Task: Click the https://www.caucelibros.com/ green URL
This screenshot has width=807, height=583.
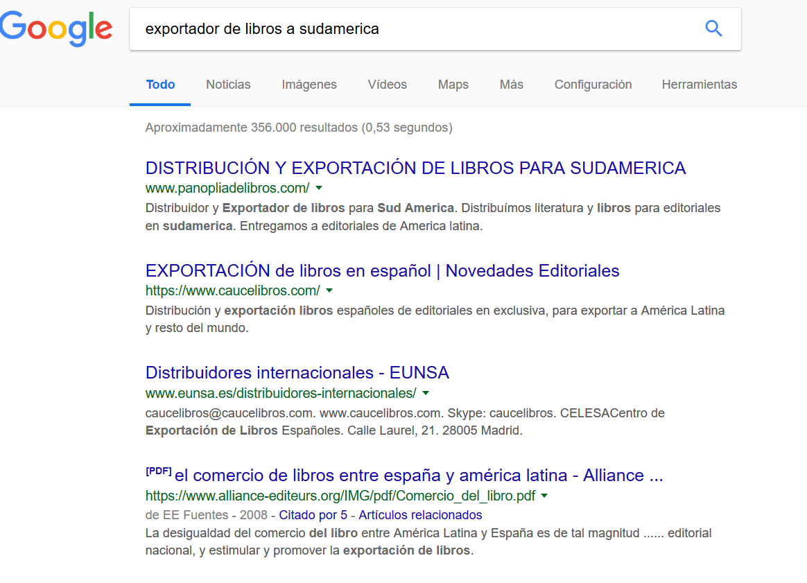Action: point(233,290)
